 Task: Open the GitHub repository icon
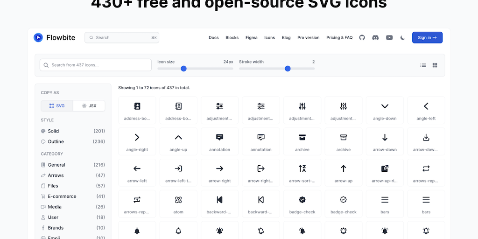(x=362, y=37)
